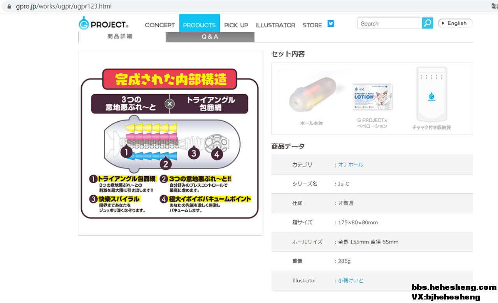Open the illustrator 小梅けいと link
This screenshot has width=498, height=303.
click(x=351, y=280)
